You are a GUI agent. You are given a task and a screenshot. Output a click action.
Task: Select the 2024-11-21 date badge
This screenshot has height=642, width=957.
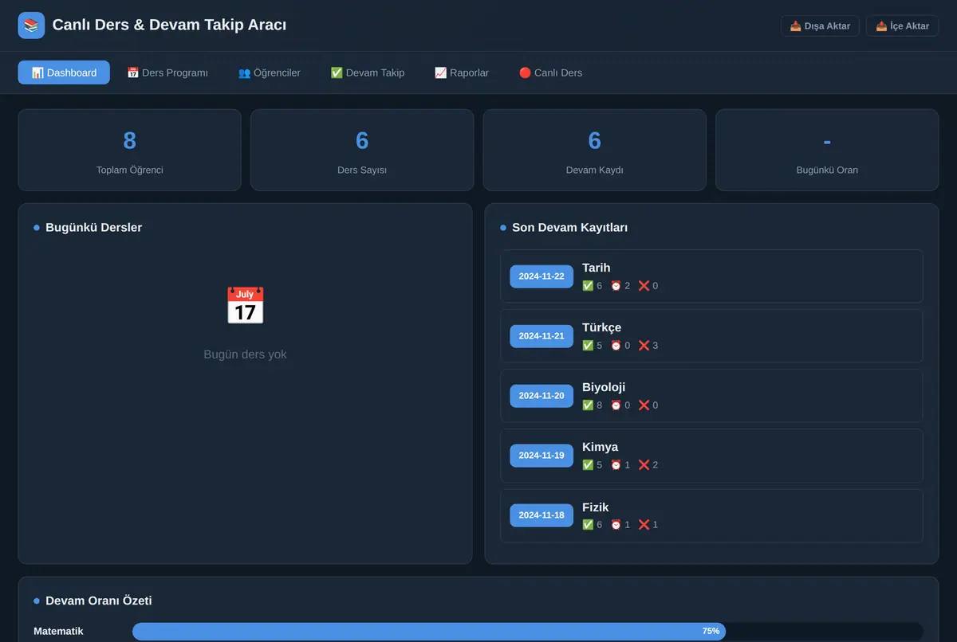pos(542,336)
